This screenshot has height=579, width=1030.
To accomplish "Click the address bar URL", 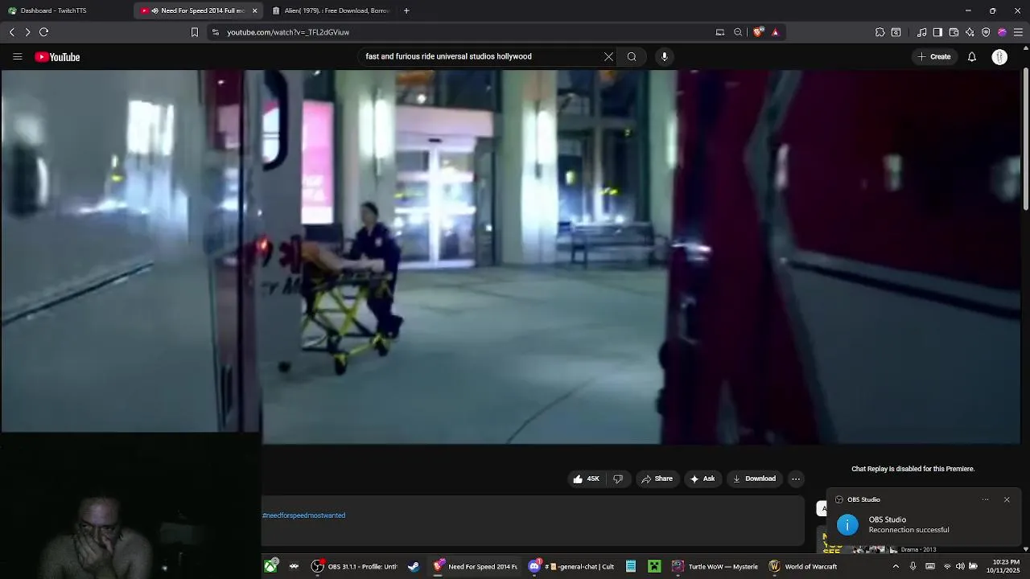I will click(x=288, y=32).
